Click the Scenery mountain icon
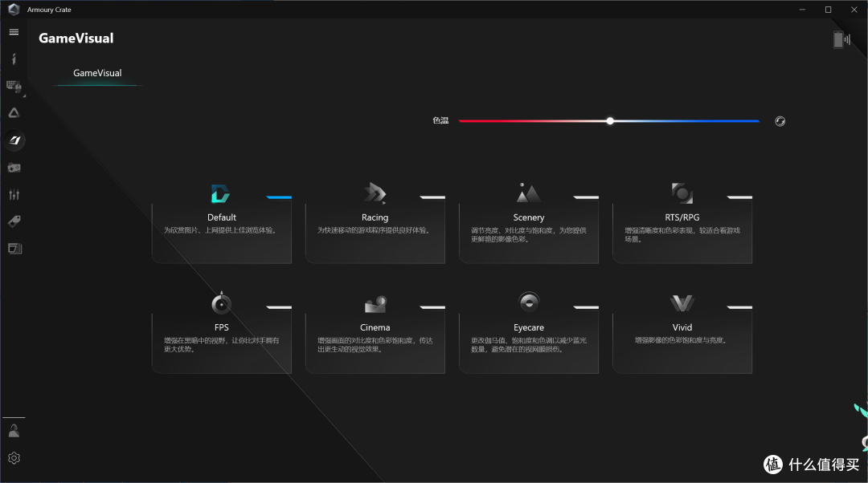This screenshot has width=868, height=483. pyautogui.click(x=528, y=193)
